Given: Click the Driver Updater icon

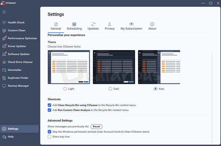Looking at the screenshot, I should click(x=4, y=46).
